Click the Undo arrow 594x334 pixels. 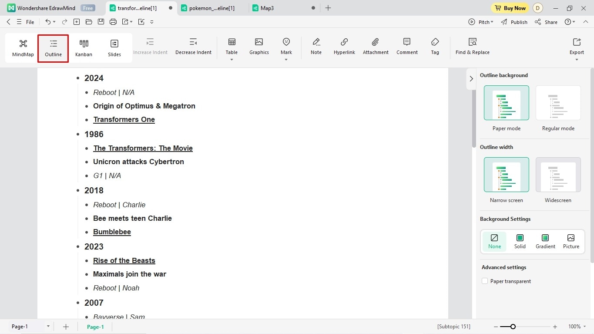click(48, 22)
